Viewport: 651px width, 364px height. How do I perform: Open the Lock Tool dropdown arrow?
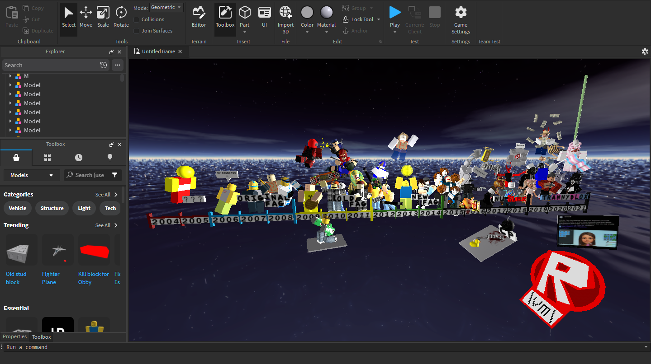(x=379, y=19)
